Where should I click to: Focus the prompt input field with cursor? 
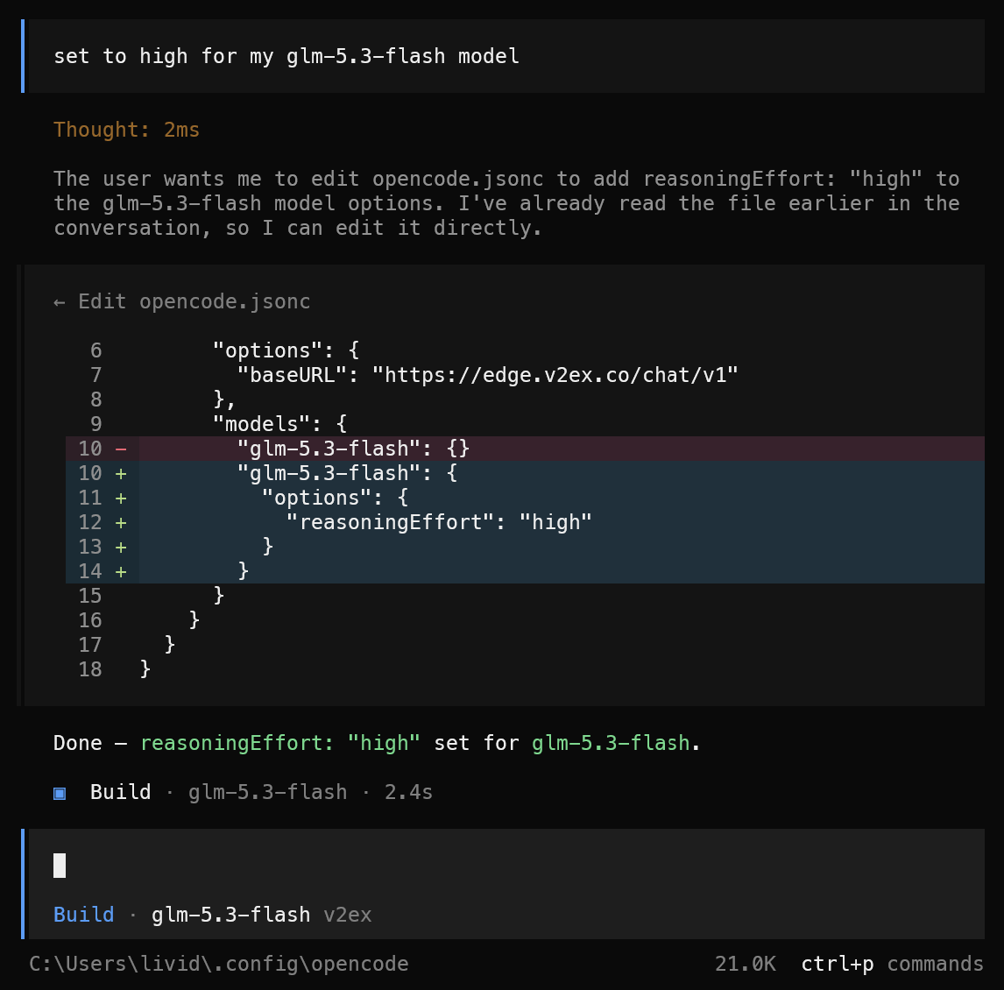click(506, 866)
